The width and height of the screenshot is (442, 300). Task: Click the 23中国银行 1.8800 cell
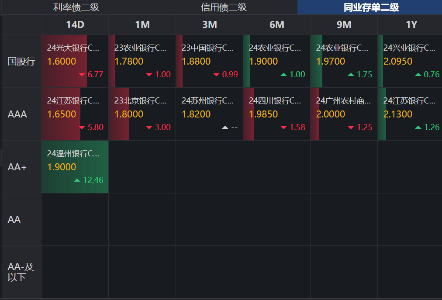(210, 61)
